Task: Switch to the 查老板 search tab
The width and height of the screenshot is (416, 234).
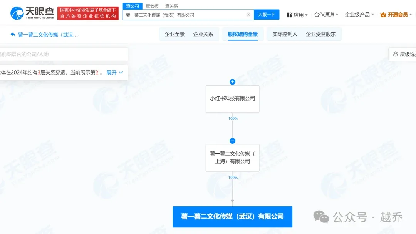Action: tap(152, 6)
